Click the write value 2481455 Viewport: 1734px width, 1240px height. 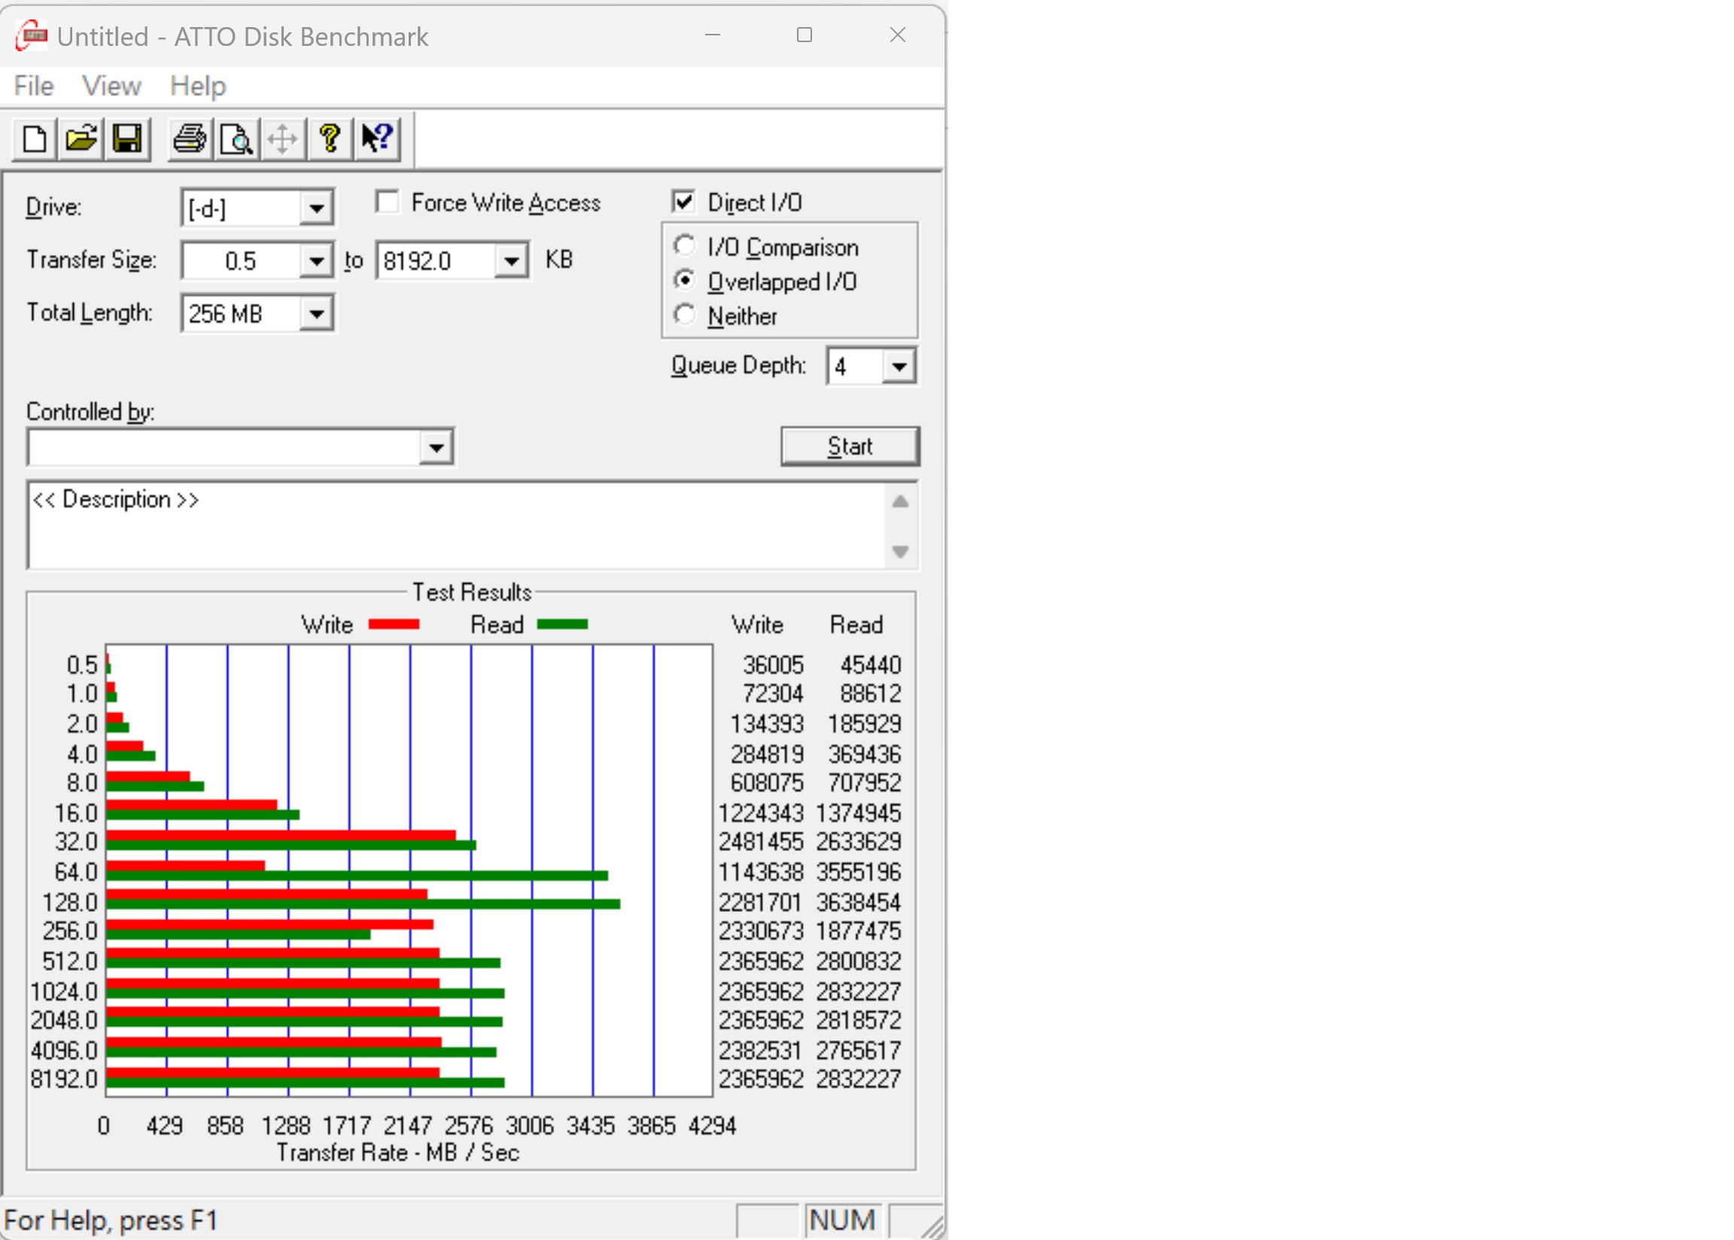pos(760,841)
